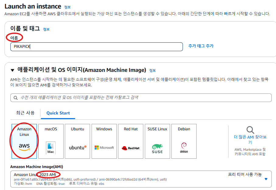This screenshot has width=276, height=190.
Task: Click the 가상화: hvm text
Action: [23, 184]
